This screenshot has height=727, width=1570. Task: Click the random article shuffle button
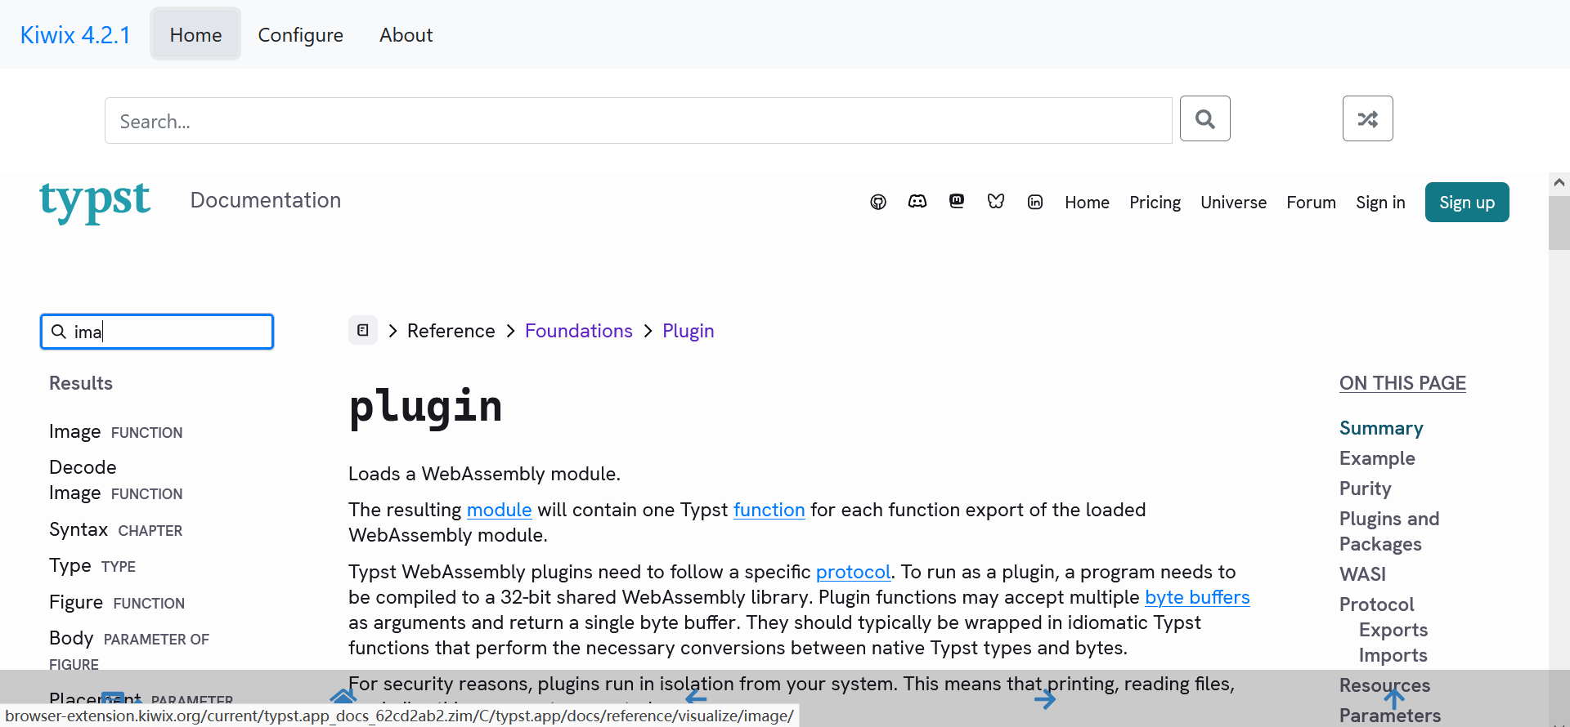pos(1368,119)
